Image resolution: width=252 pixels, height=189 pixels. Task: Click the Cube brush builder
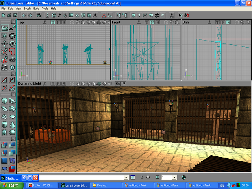[x=4, y=101]
